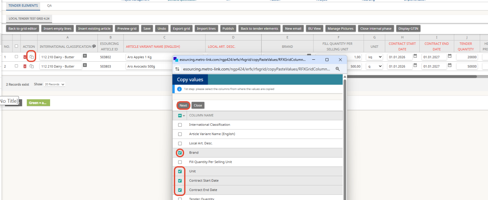Click the site settings icon in popup address bar

tap(177, 69)
